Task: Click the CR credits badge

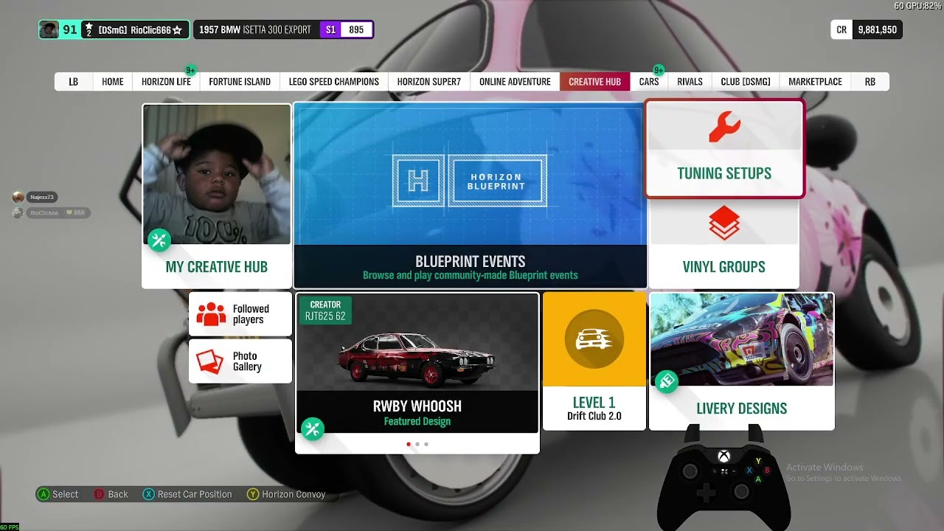Action: click(841, 29)
